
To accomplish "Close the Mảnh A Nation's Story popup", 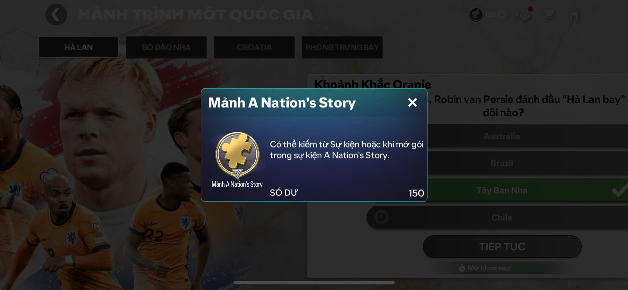I will click(412, 103).
